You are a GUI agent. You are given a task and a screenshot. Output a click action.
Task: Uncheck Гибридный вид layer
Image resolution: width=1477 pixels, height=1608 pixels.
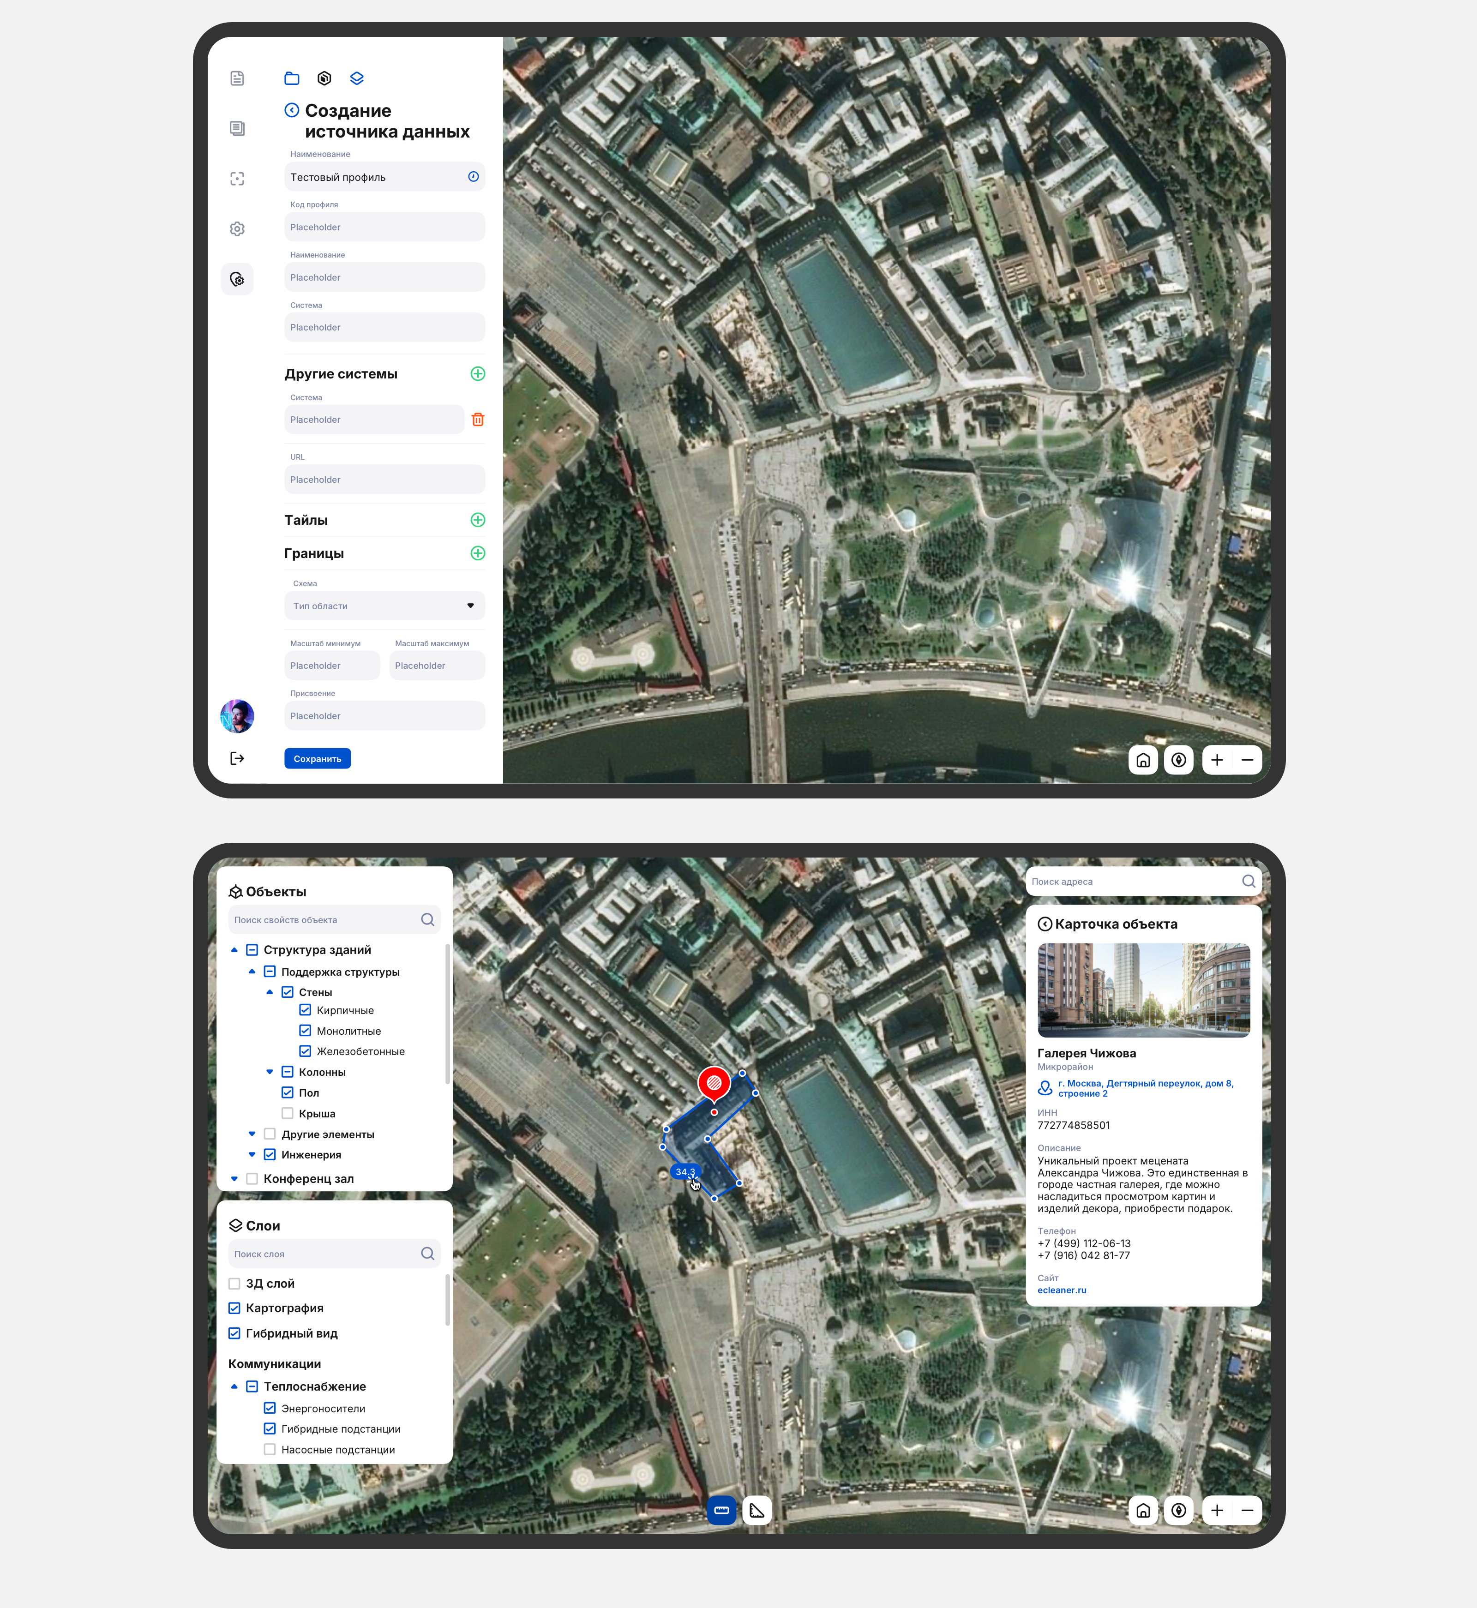[x=234, y=1333]
